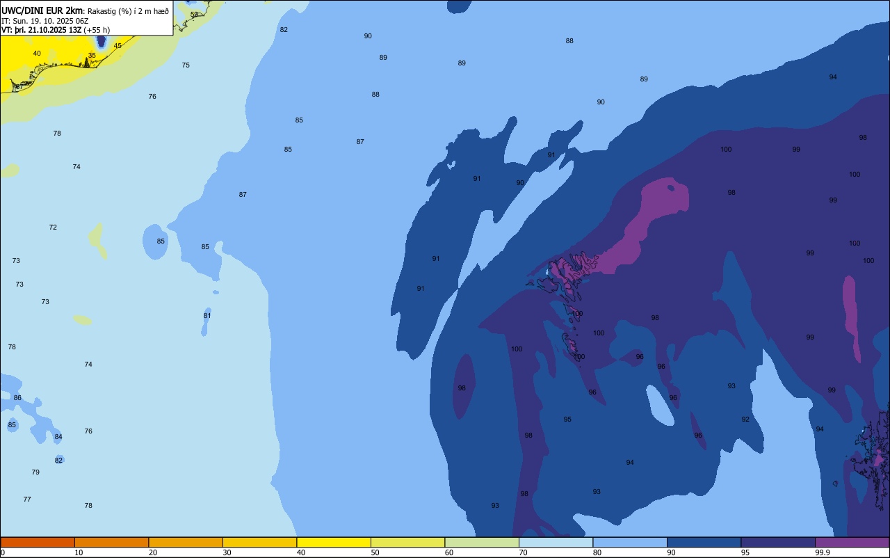Screen dimensions: 890x558
Task: Click the humidity value '75' on the map
Action: point(186,65)
